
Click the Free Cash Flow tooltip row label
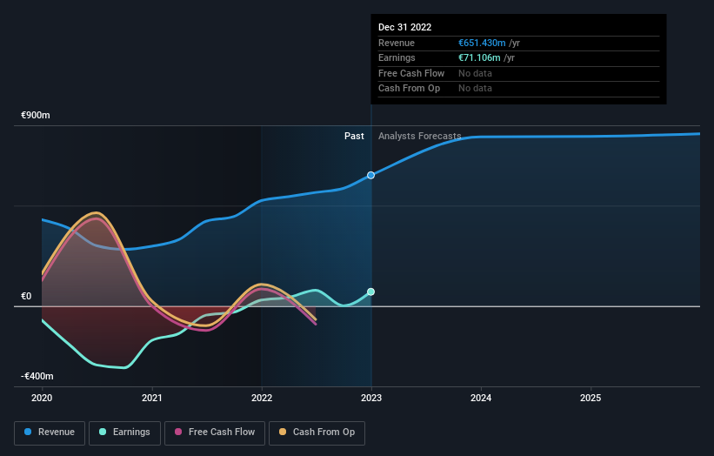[x=411, y=73]
